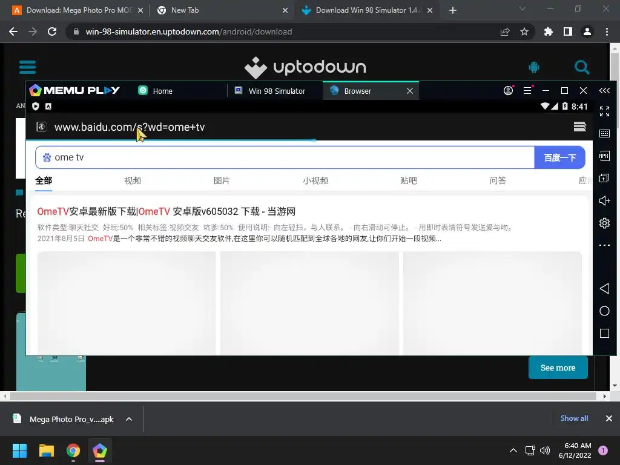
Task: Expand Mega Photo Pro apk download options
Action: [129, 419]
